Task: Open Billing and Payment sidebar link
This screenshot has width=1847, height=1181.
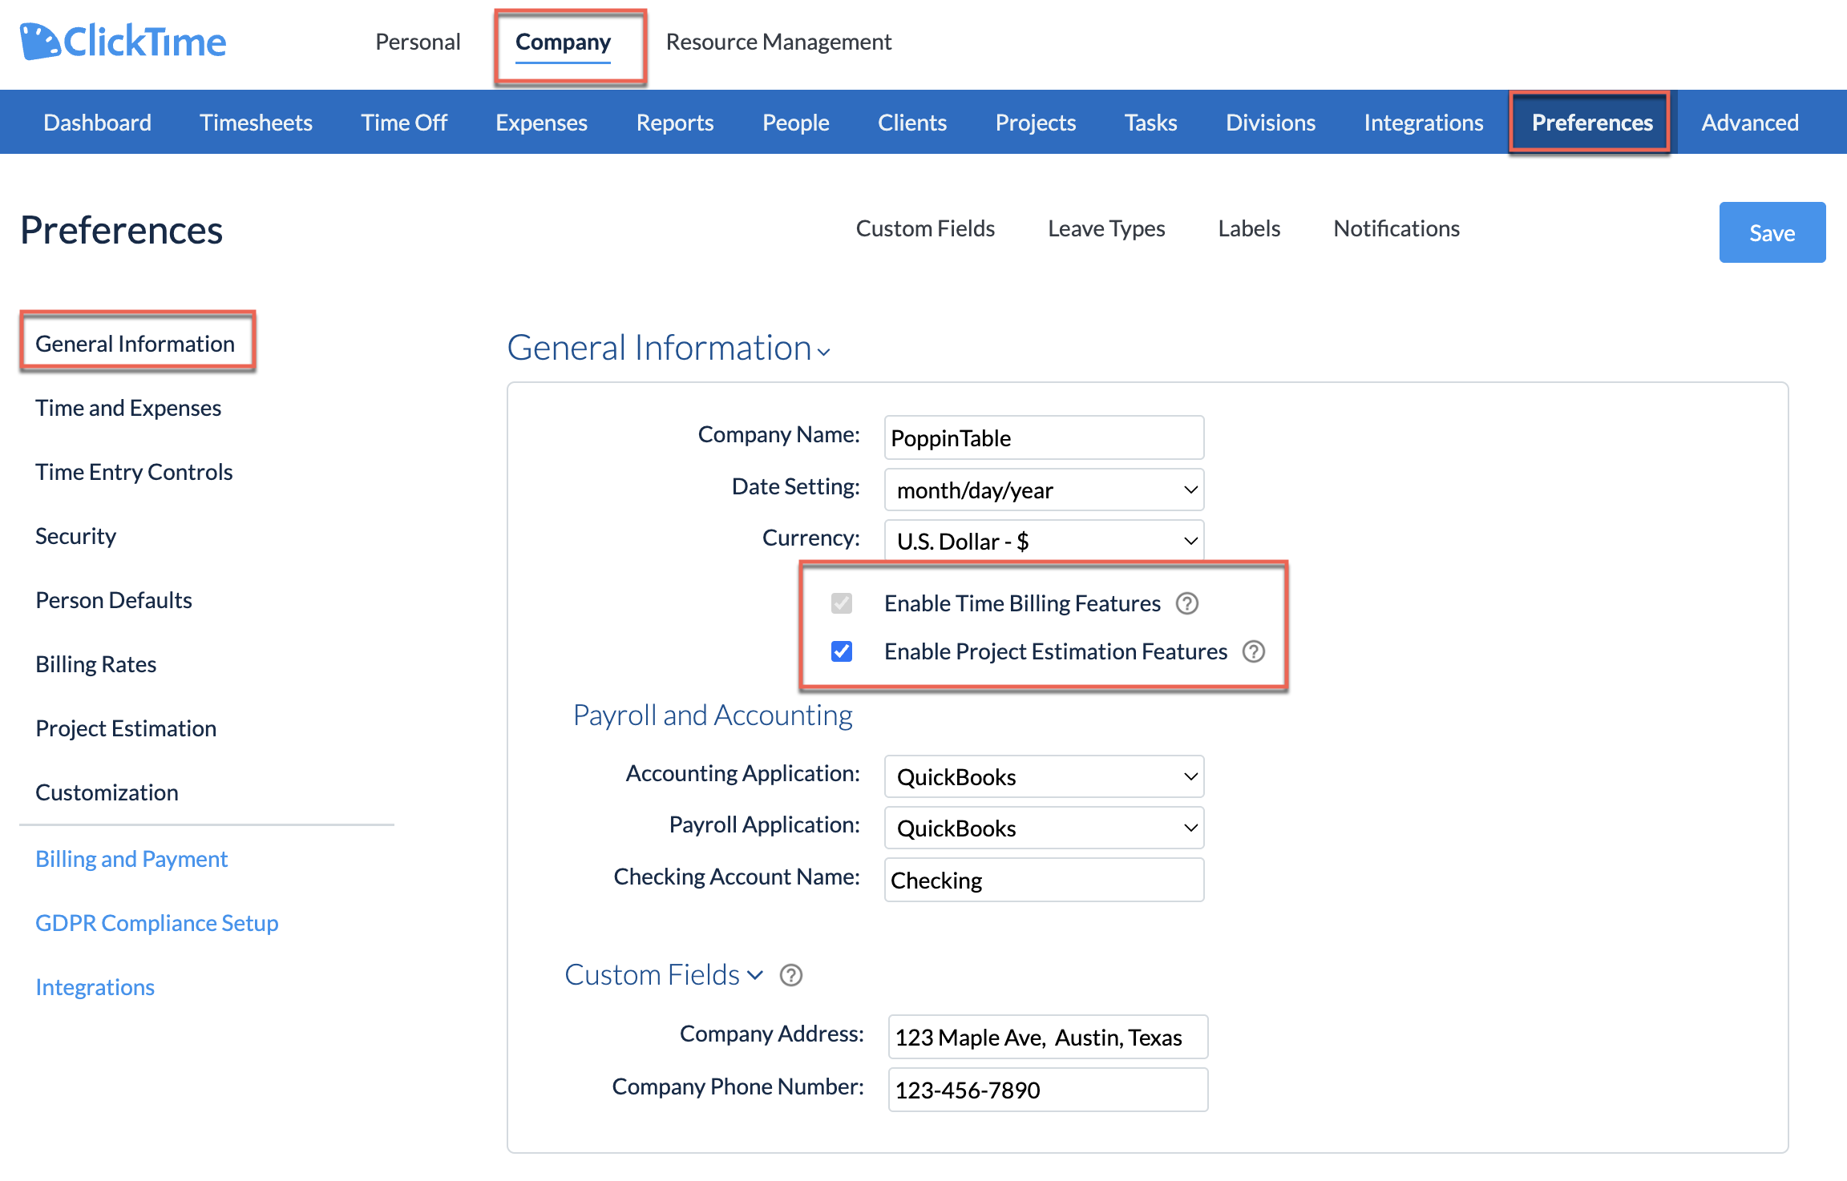Action: pos(131,859)
